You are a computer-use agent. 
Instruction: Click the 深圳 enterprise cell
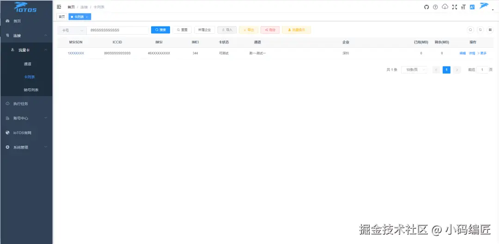(x=346, y=54)
